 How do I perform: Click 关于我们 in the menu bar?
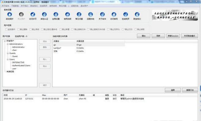coord(24,6)
